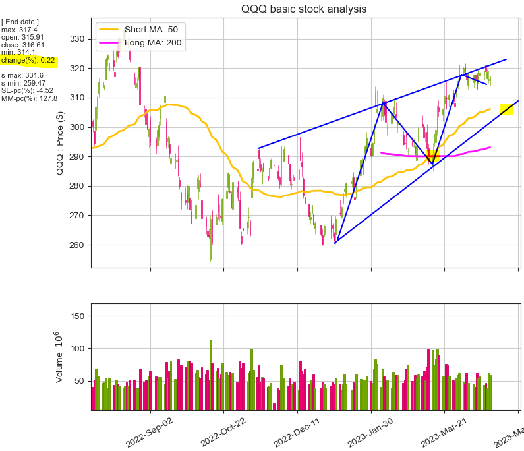Click the 300 price axis tick label
The width and height of the screenshot is (524, 451).
(x=77, y=127)
